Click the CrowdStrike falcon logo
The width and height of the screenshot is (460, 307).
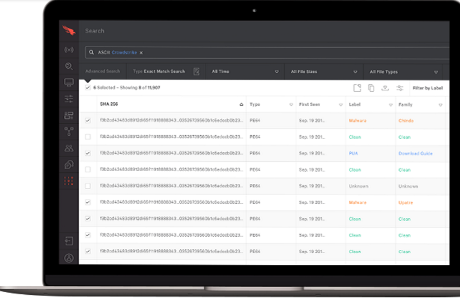coord(69,30)
